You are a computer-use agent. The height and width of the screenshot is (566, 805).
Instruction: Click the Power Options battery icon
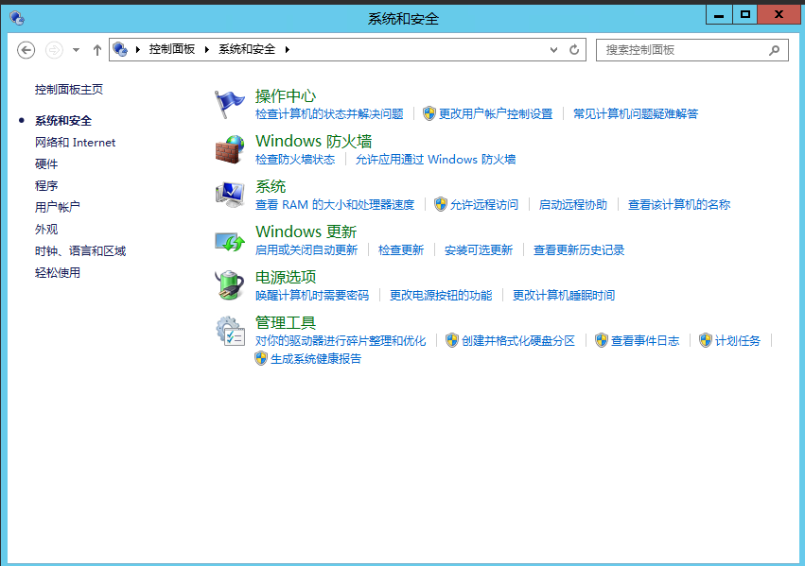230,285
